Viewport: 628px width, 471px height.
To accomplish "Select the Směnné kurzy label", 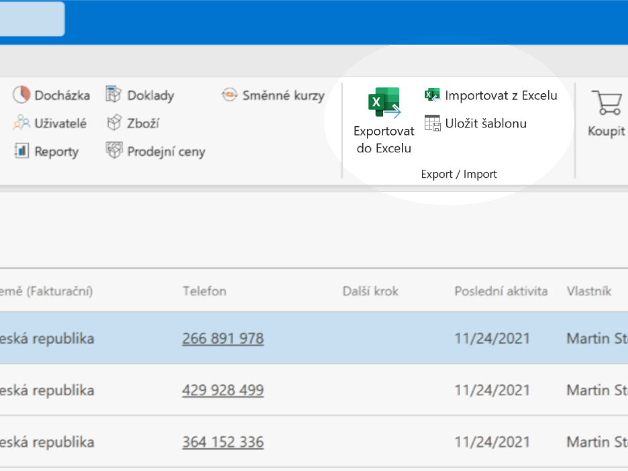I will 284,96.
